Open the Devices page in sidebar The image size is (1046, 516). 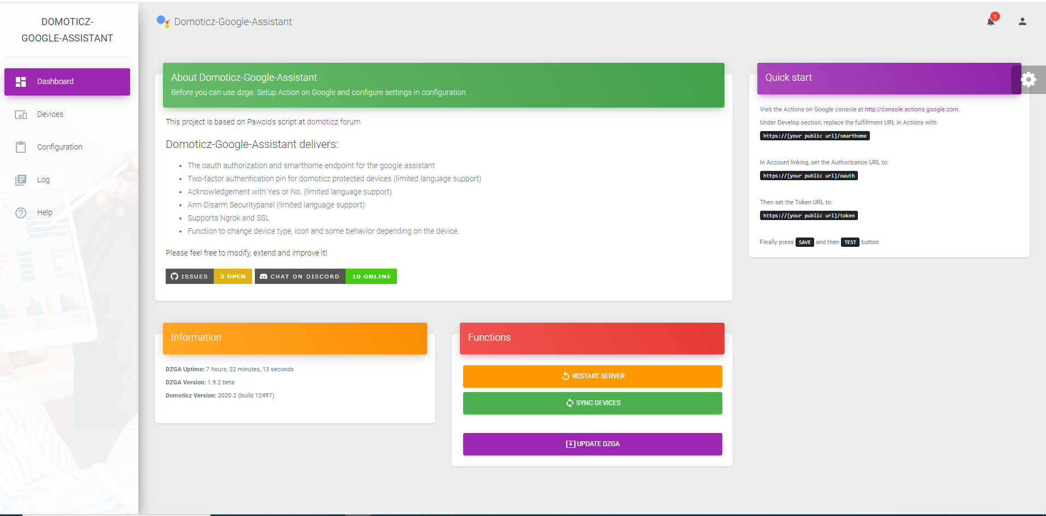point(67,115)
